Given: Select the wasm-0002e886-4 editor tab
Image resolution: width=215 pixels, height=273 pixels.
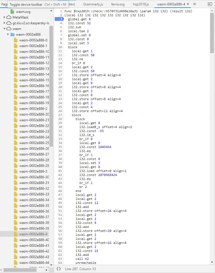Looking at the screenshot, I should pyautogui.click(x=171, y=4).
